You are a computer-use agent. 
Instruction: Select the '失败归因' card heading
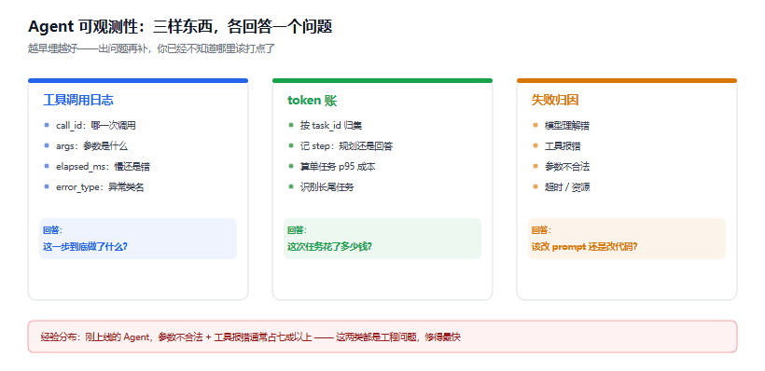555,101
